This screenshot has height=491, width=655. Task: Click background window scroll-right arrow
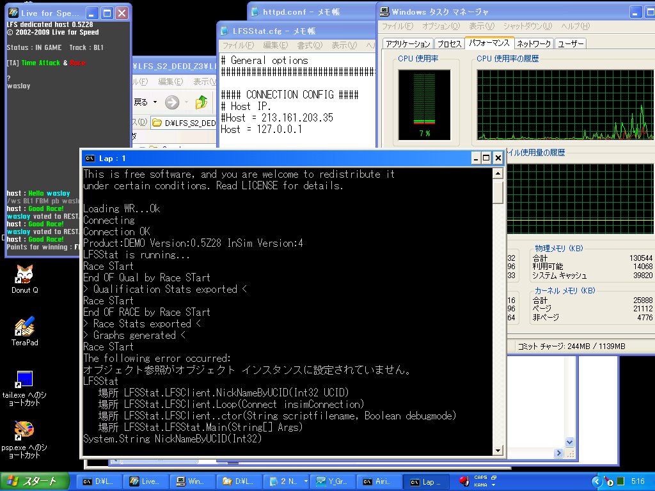click(558, 453)
